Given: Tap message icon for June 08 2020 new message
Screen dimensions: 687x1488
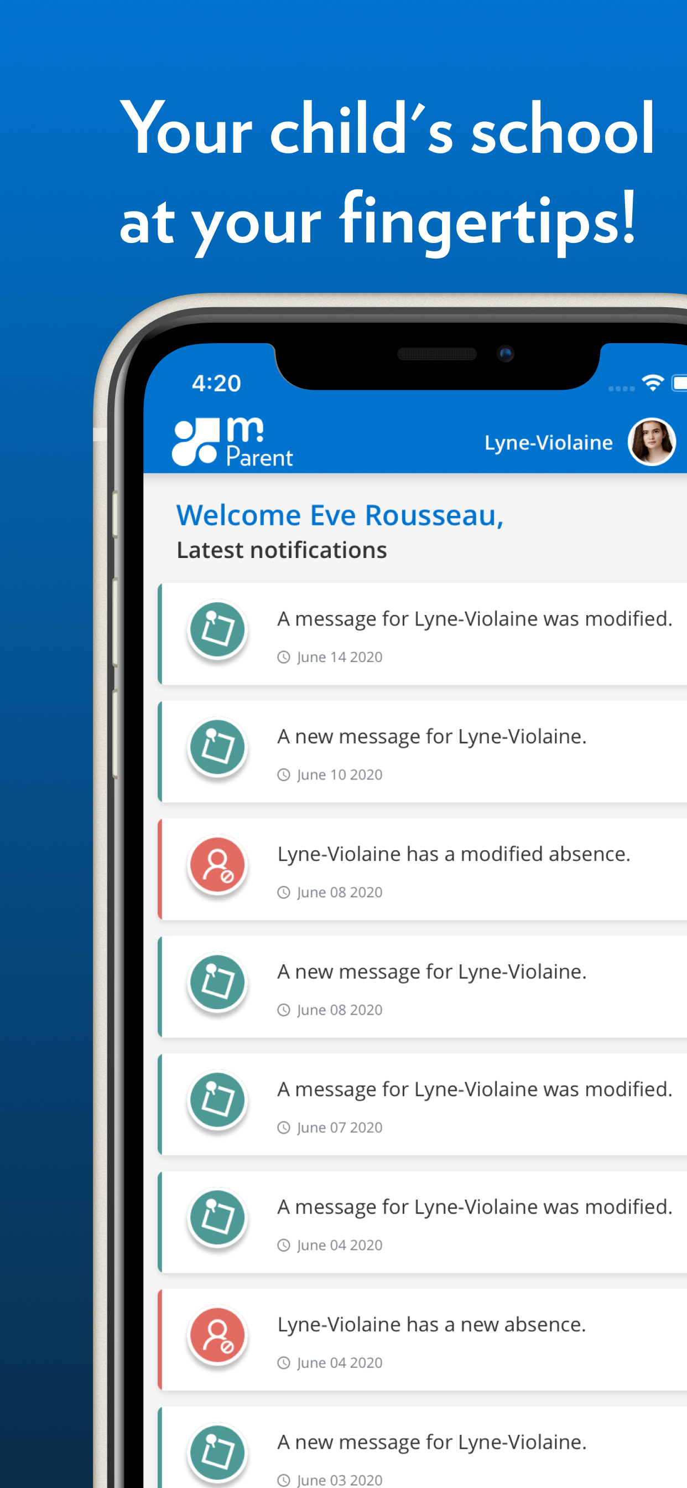Looking at the screenshot, I should pyautogui.click(x=217, y=983).
